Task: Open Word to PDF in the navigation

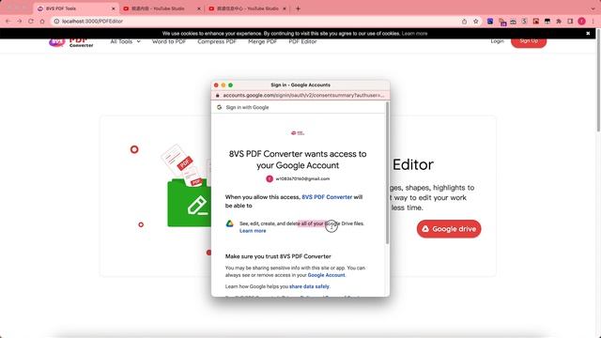Action: click(x=169, y=41)
